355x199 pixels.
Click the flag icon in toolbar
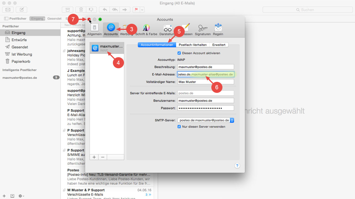(136, 10)
